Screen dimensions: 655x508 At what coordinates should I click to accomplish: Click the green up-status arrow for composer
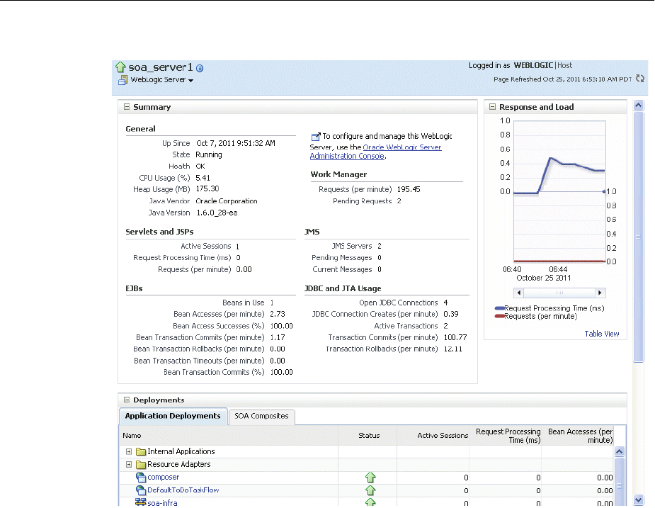point(370,478)
